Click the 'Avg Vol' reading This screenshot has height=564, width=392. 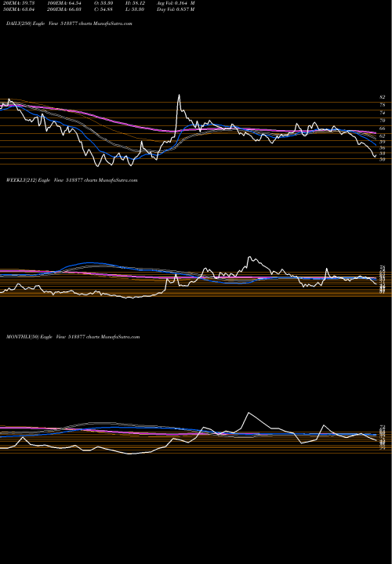[x=176, y=3]
